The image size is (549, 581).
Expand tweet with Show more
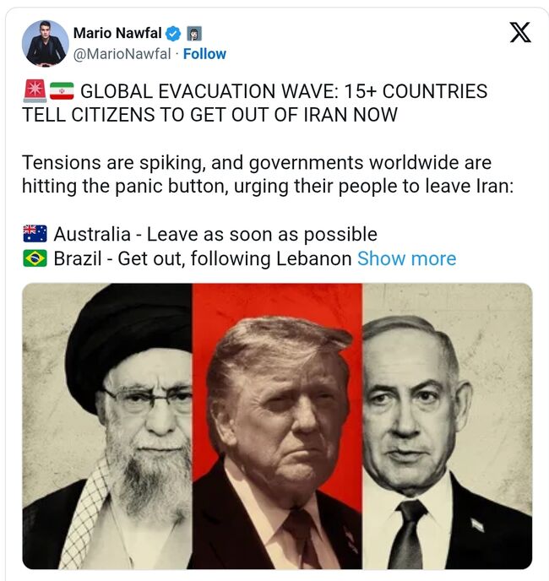point(406,258)
